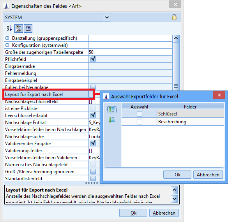Switch to categorized property view icon
The height and width of the screenshot is (222, 228).
coord(19,28)
